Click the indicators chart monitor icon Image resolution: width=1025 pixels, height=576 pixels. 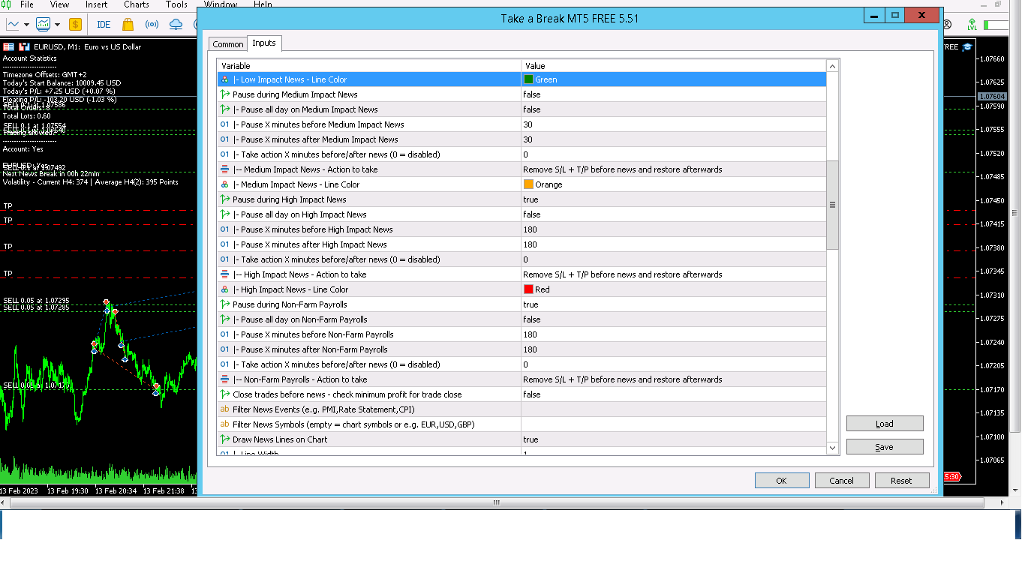(x=43, y=25)
